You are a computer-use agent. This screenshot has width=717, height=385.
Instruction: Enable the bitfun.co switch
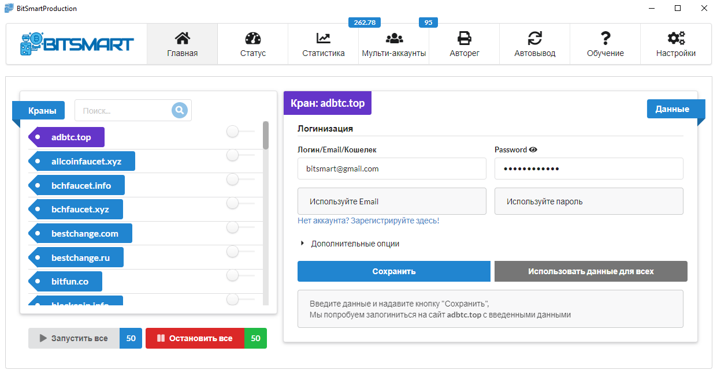[240, 275]
